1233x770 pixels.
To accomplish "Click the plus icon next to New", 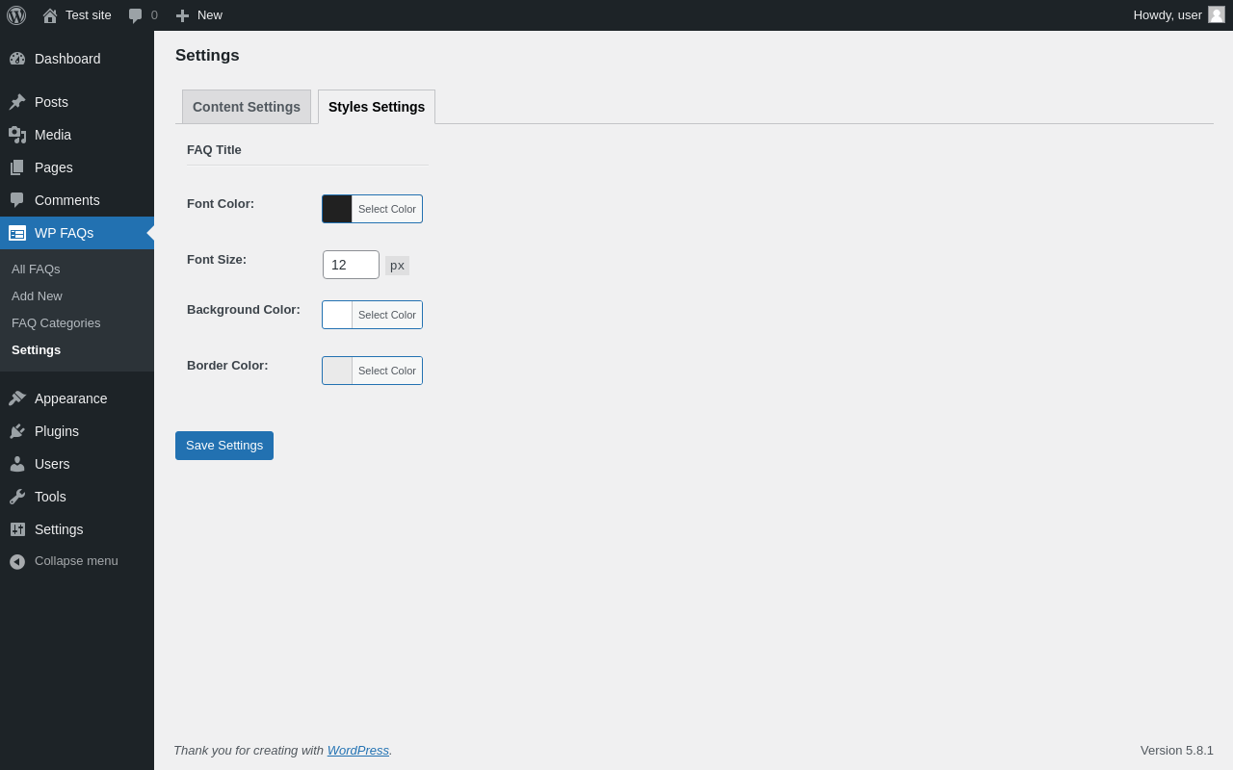I will point(182,15).
